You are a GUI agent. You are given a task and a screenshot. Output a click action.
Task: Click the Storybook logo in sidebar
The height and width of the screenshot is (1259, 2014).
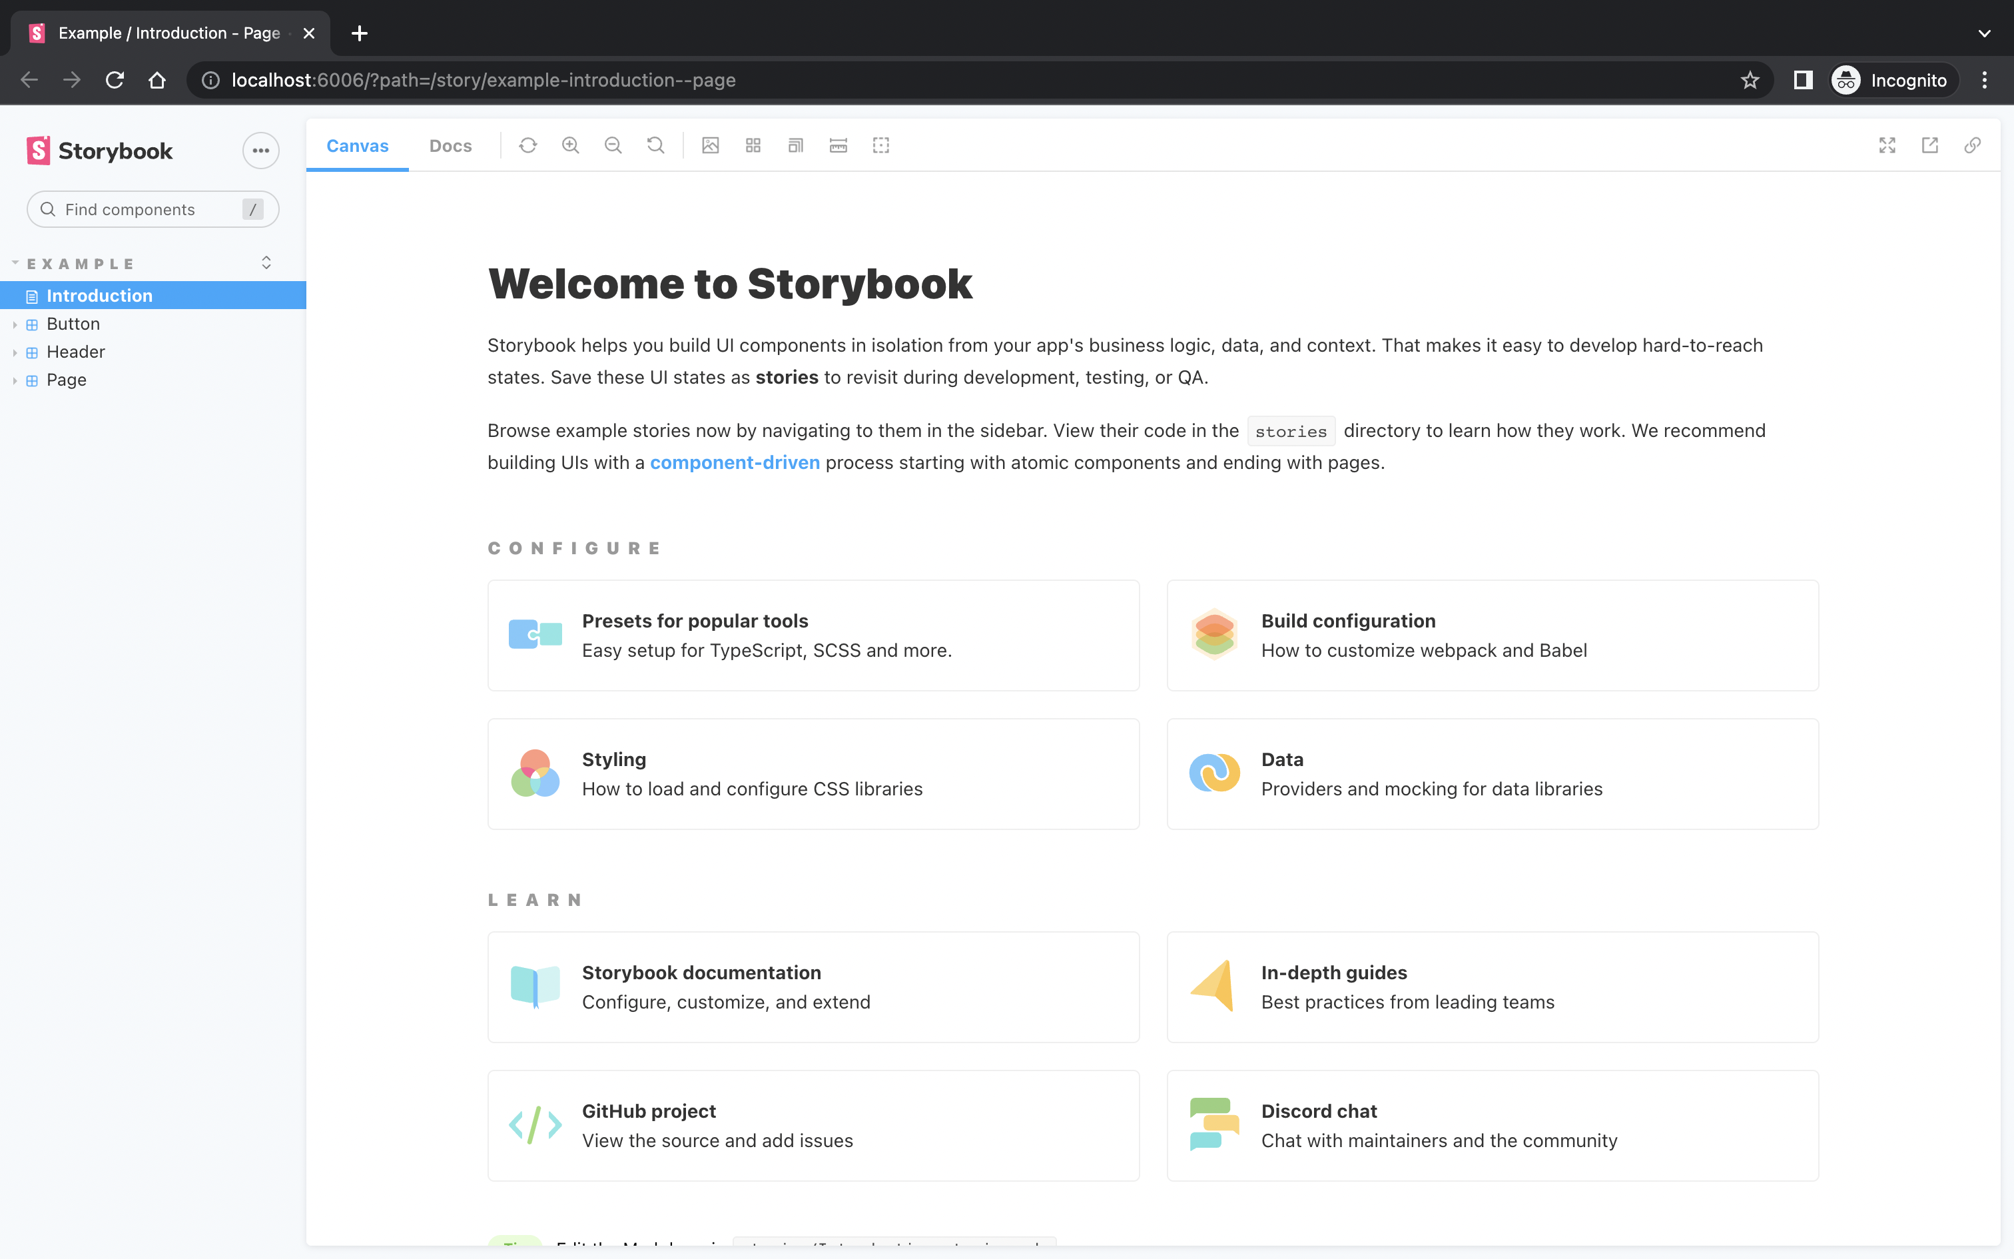click(x=100, y=151)
